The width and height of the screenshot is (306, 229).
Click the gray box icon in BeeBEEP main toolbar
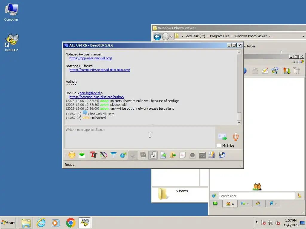(x=297, y=71)
